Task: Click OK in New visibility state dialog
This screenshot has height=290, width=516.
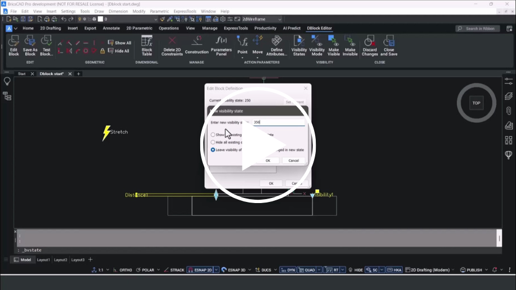Action: coord(268,160)
